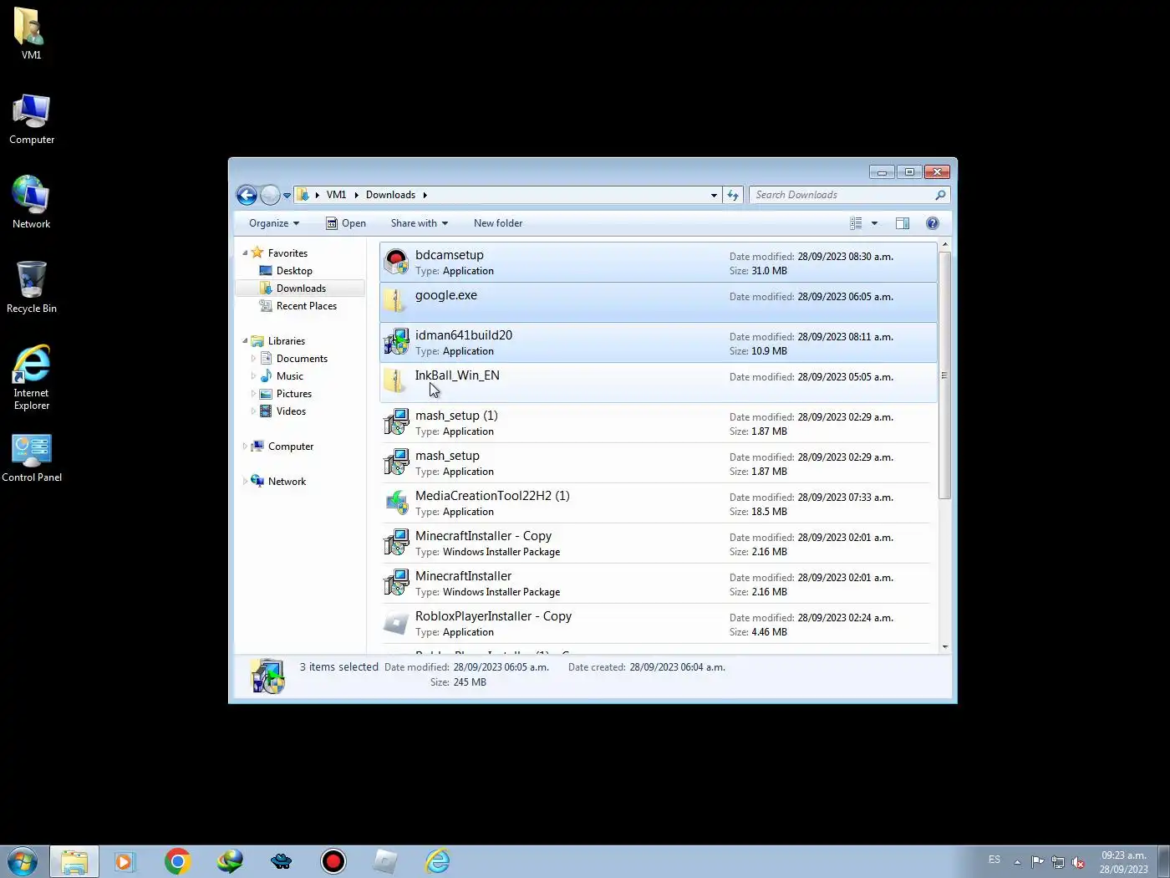Viewport: 1170px width, 878px height.
Task: Collapse the Favorites group
Action: (245, 253)
